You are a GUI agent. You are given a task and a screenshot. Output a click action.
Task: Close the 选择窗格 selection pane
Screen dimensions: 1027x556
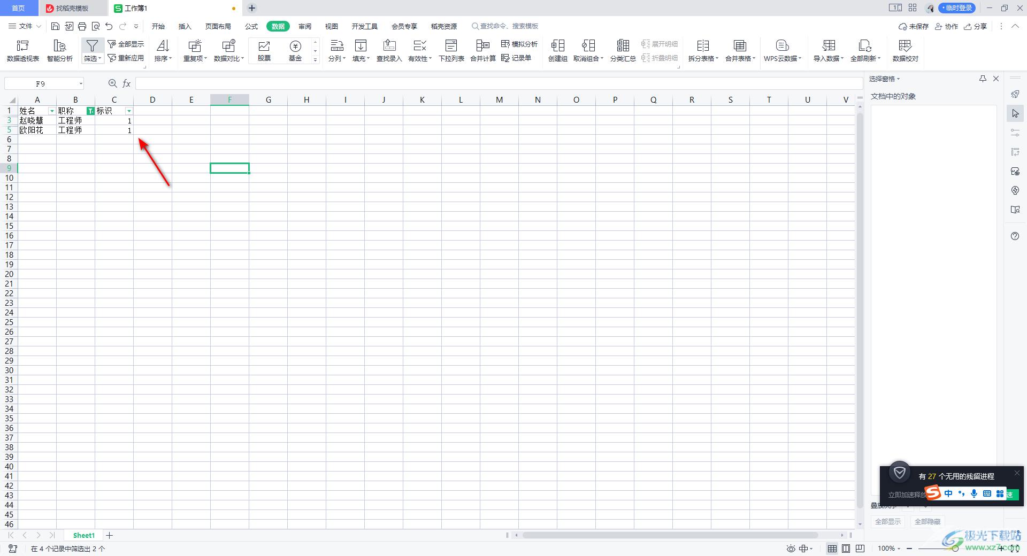pos(996,79)
